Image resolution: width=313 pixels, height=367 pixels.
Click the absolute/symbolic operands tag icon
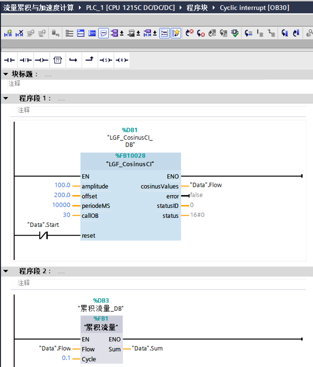pyautogui.click(x=114, y=33)
